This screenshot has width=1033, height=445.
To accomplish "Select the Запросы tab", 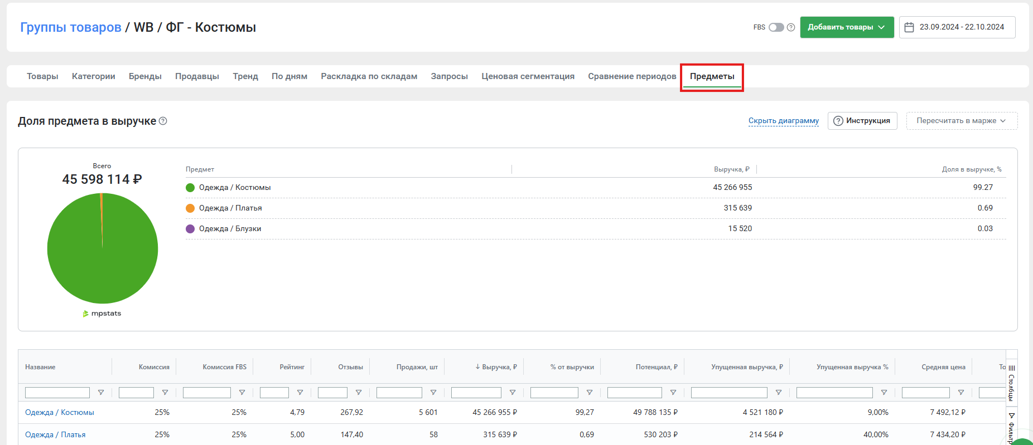I will click(449, 76).
